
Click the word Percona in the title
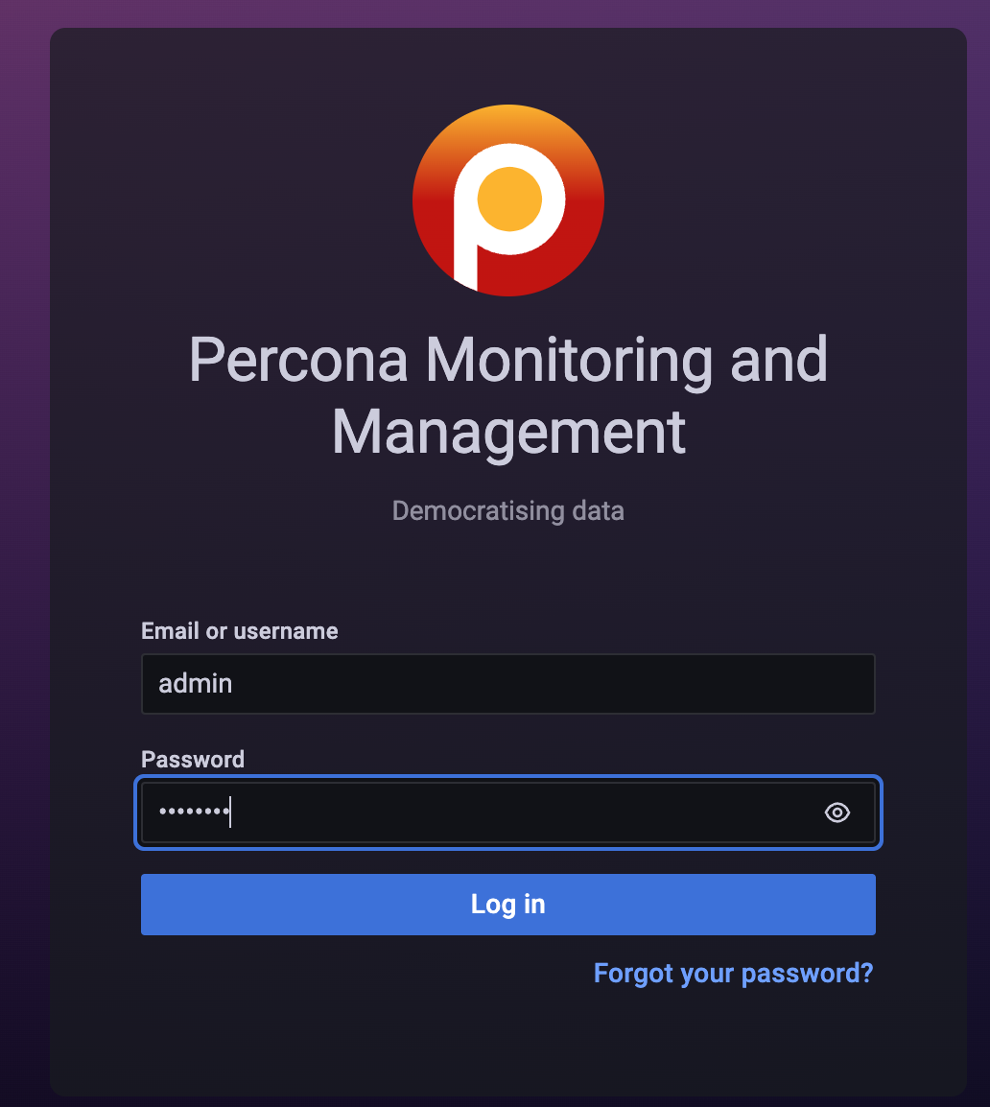click(298, 360)
